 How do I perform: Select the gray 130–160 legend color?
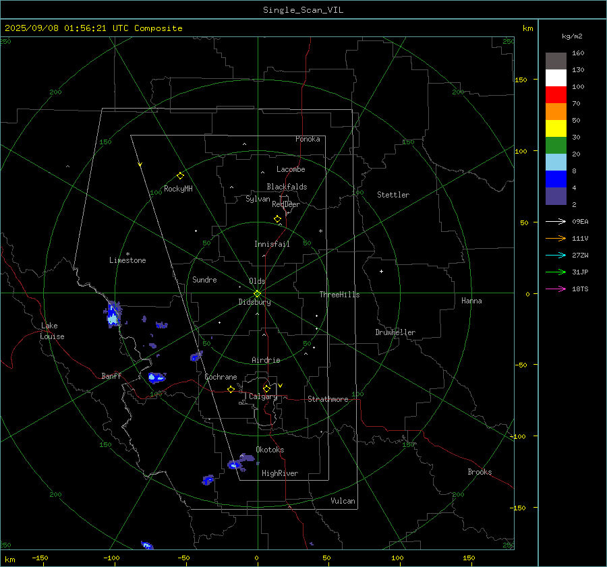(556, 61)
